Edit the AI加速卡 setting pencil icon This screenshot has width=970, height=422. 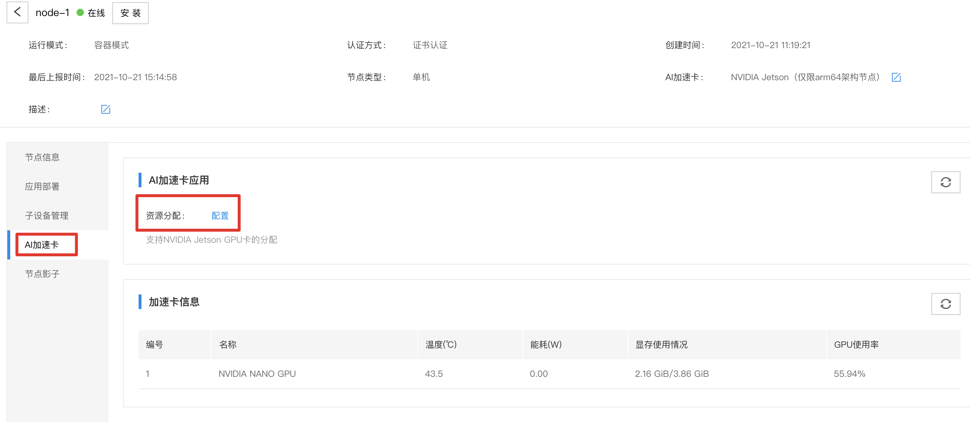(896, 77)
